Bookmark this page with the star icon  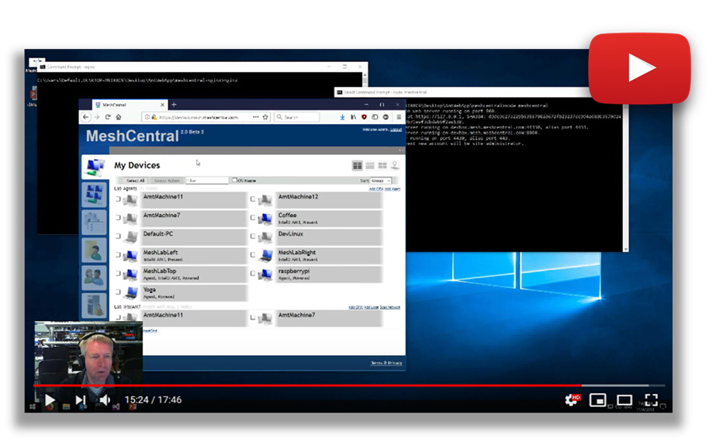point(265,117)
